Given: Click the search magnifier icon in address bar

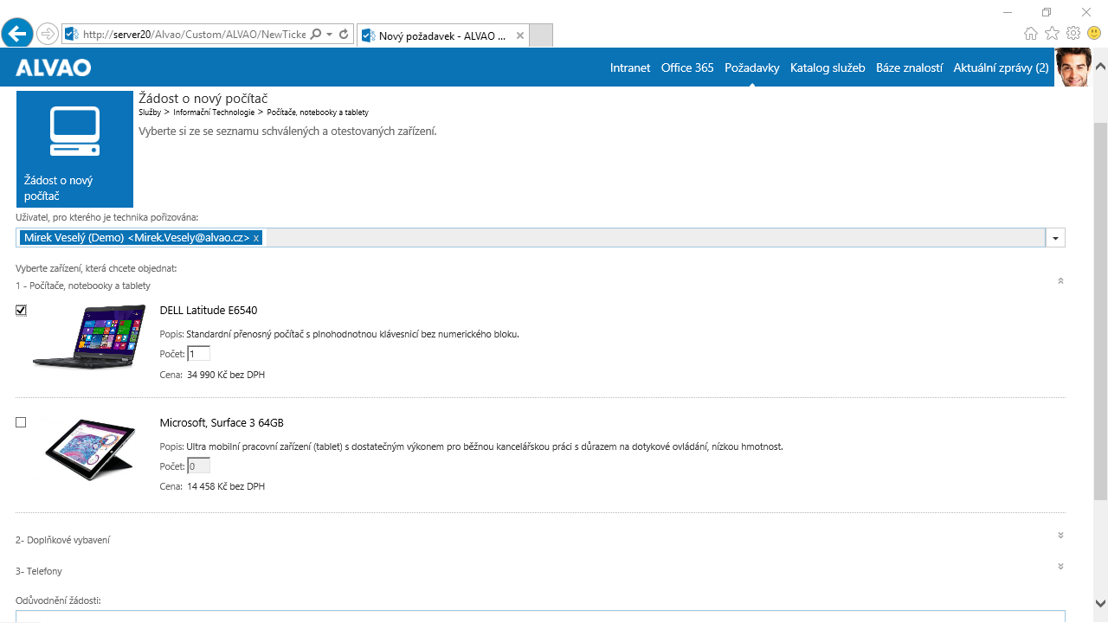Looking at the screenshot, I should click(315, 35).
